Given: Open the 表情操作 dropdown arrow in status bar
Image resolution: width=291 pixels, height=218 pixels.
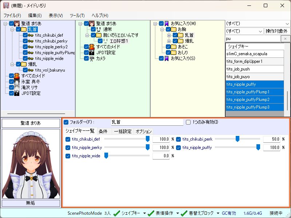Looking at the screenshot, I should click(178, 213).
